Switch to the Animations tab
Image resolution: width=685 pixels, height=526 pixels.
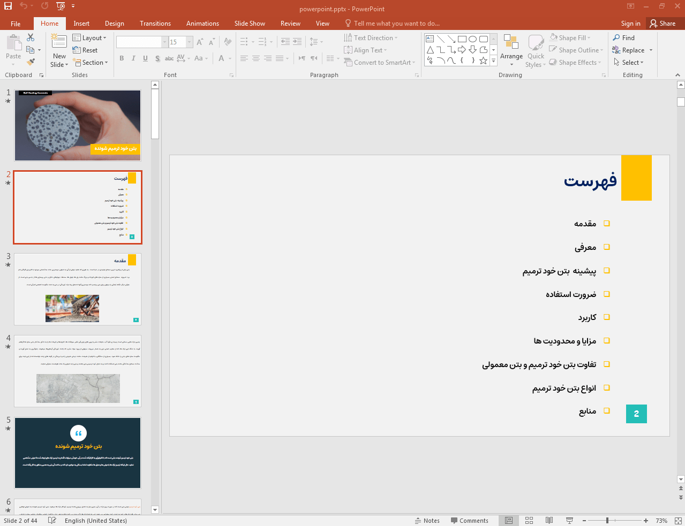[x=202, y=24]
